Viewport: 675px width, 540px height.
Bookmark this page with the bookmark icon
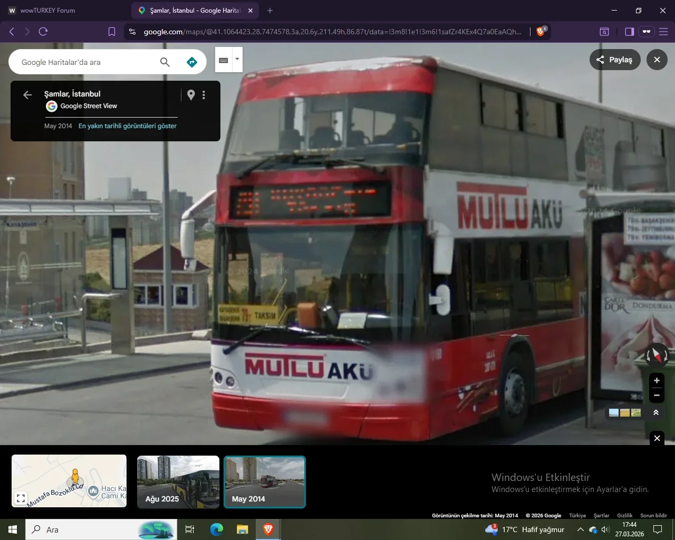tap(112, 32)
